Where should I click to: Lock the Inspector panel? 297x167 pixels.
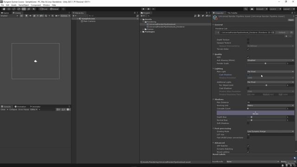click(292, 13)
